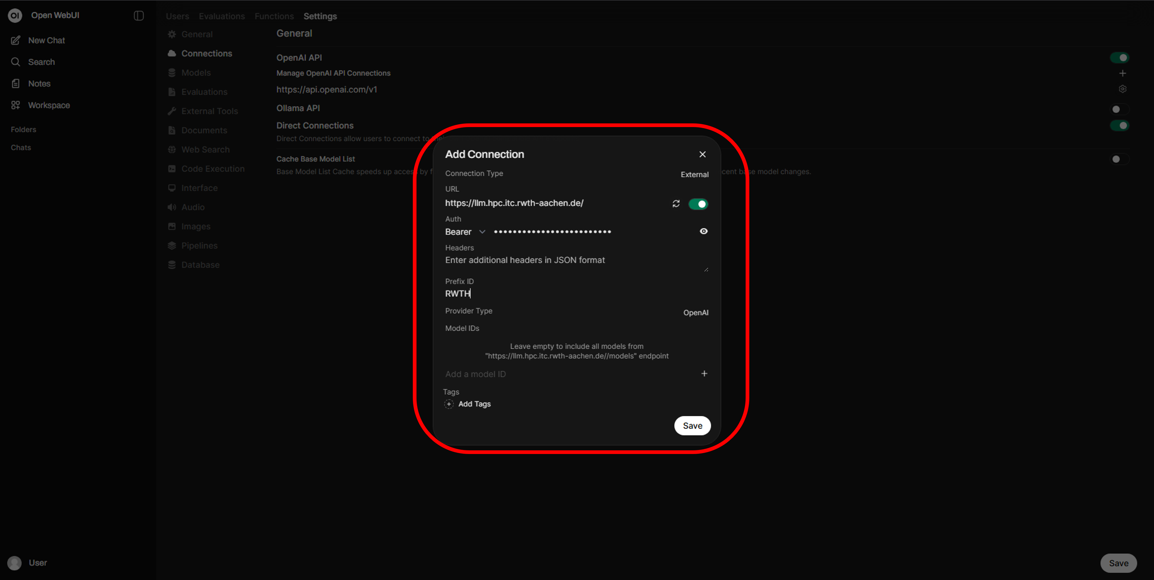The height and width of the screenshot is (580, 1154).
Task: Click the plus icon to add model ID
Action: click(704, 374)
